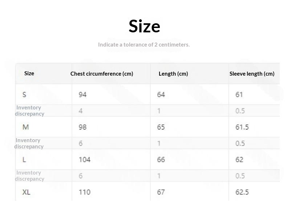Click the length value 64 for size S

point(161,95)
